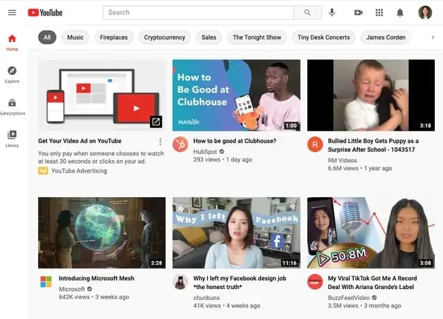Select the Cryptocurrency filter chip

[164, 37]
